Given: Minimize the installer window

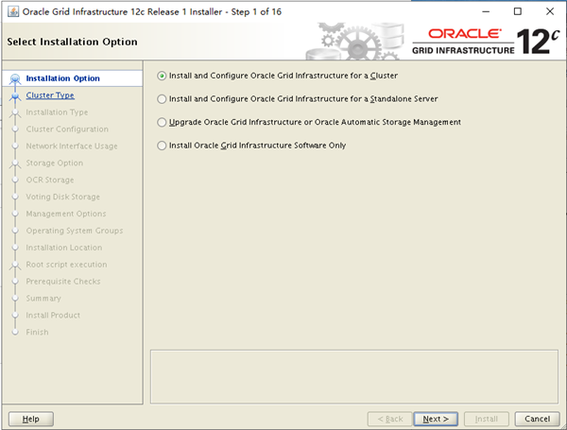Looking at the screenshot, I should (x=486, y=11).
